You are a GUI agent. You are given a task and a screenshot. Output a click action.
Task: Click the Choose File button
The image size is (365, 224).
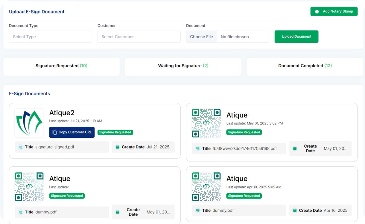201,37
